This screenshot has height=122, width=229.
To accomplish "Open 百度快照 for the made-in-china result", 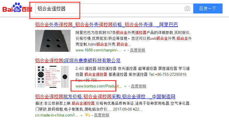I will pyautogui.click(x=102, y=115).
